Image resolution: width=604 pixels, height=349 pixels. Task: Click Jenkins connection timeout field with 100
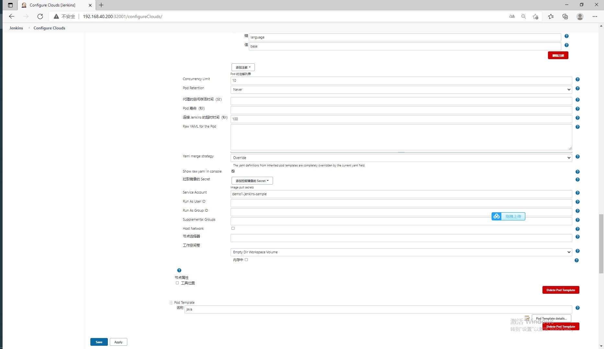[x=401, y=119]
